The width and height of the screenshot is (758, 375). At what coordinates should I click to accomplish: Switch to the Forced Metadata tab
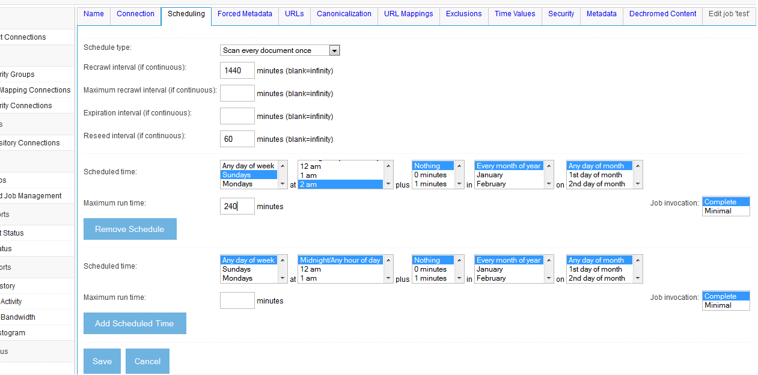click(245, 13)
